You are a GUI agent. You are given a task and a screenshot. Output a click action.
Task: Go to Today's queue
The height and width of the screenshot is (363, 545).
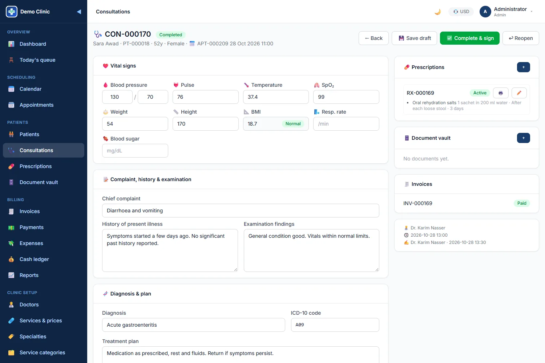coord(44,60)
